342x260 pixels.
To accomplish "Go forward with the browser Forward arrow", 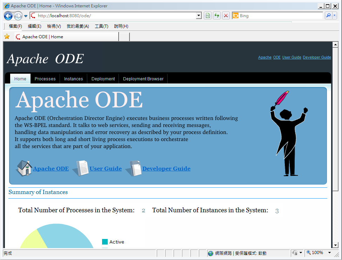I will 18,16.
